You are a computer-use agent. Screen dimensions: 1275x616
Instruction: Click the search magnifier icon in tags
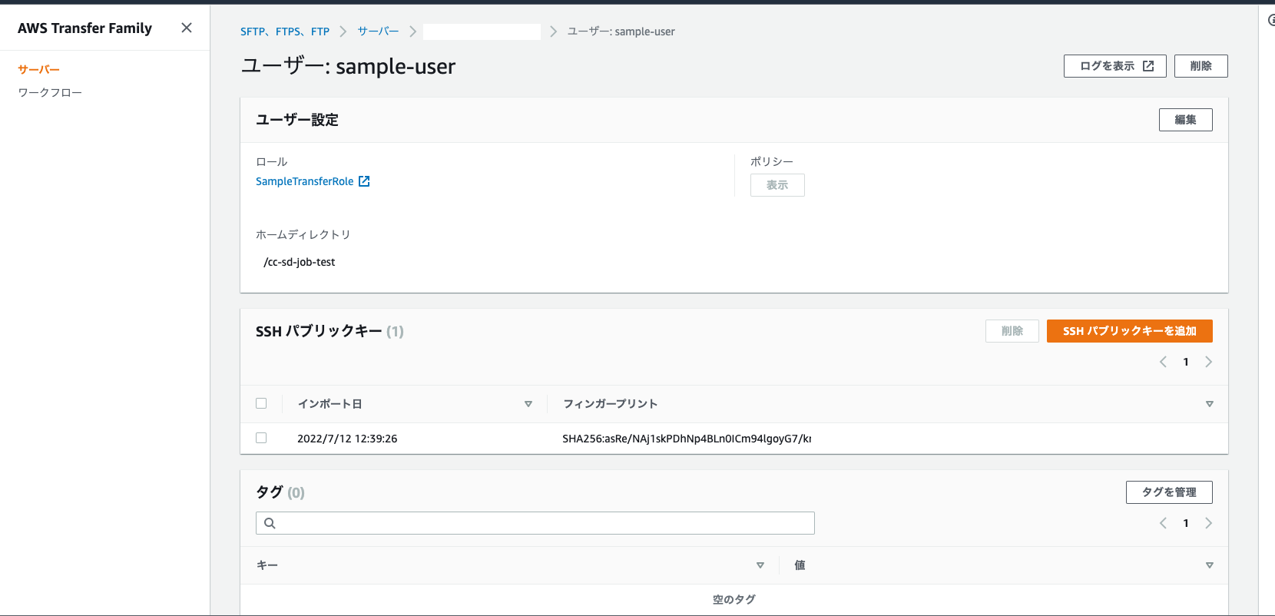tap(270, 523)
